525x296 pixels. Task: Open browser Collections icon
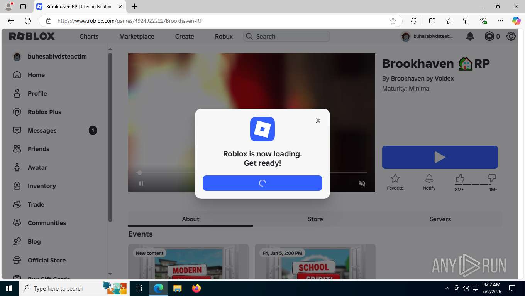pyautogui.click(x=466, y=21)
